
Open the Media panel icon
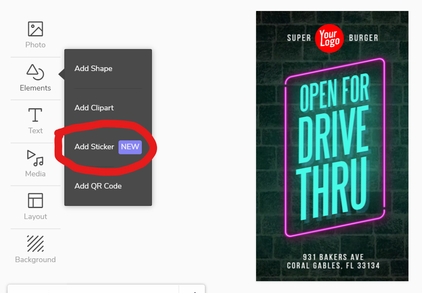tap(35, 158)
